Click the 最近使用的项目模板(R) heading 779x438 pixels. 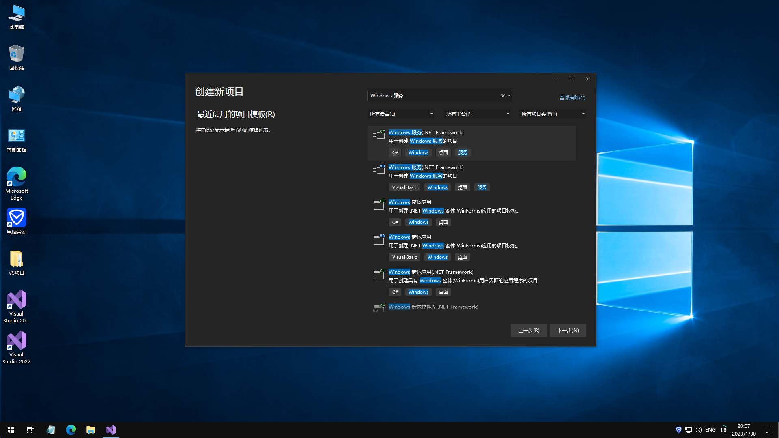(236, 114)
